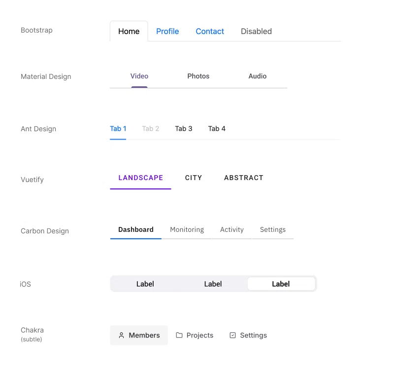
Task: Open Tab 4
Action: click(217, 129)
